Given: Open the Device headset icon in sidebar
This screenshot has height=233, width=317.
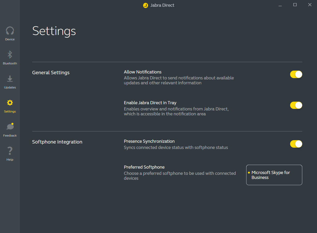Looking at the screenshot, I should click(10, 31).
